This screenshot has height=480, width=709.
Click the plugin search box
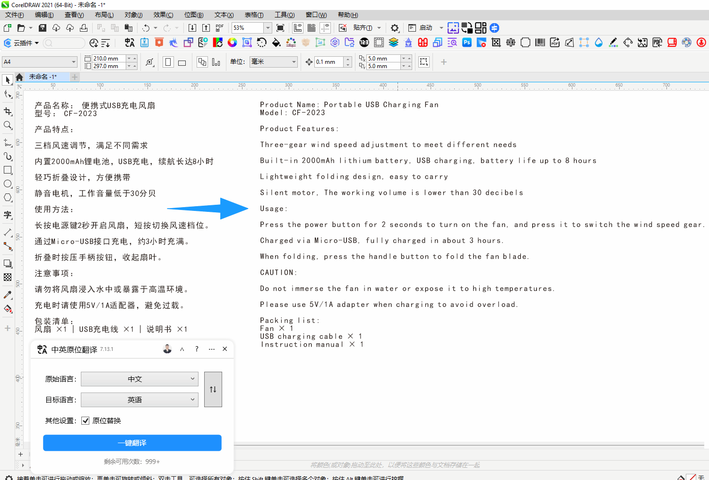[x=64, y=43]
